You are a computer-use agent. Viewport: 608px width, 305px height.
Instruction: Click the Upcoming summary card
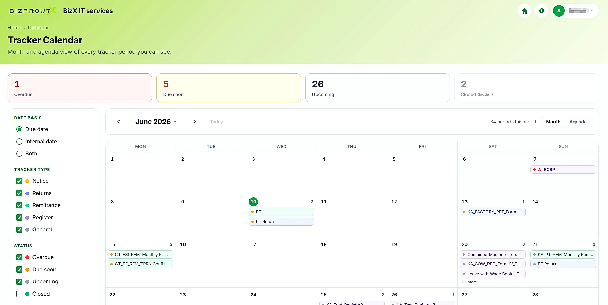377,88
